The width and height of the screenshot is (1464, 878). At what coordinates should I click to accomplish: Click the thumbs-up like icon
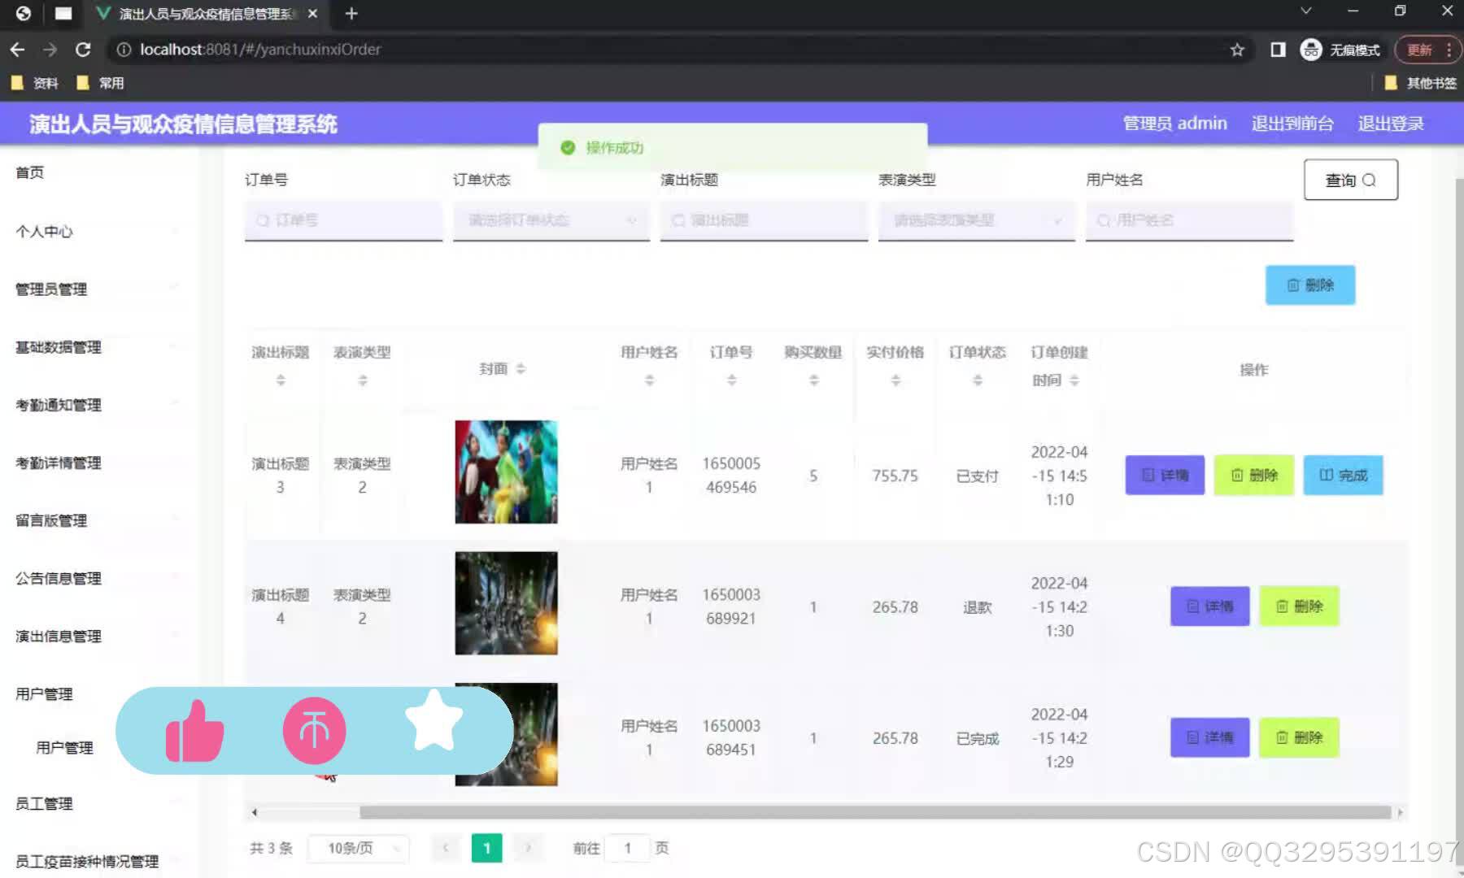tap(194, 731)
